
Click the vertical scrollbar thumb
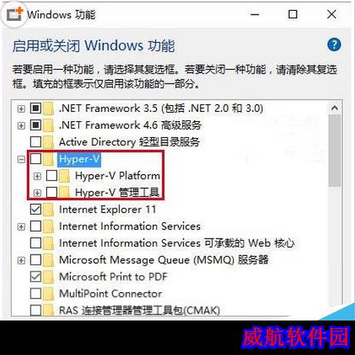point(335,151)
